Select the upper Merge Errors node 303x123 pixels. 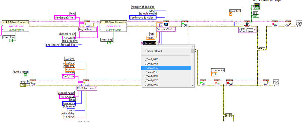point(262,49)
